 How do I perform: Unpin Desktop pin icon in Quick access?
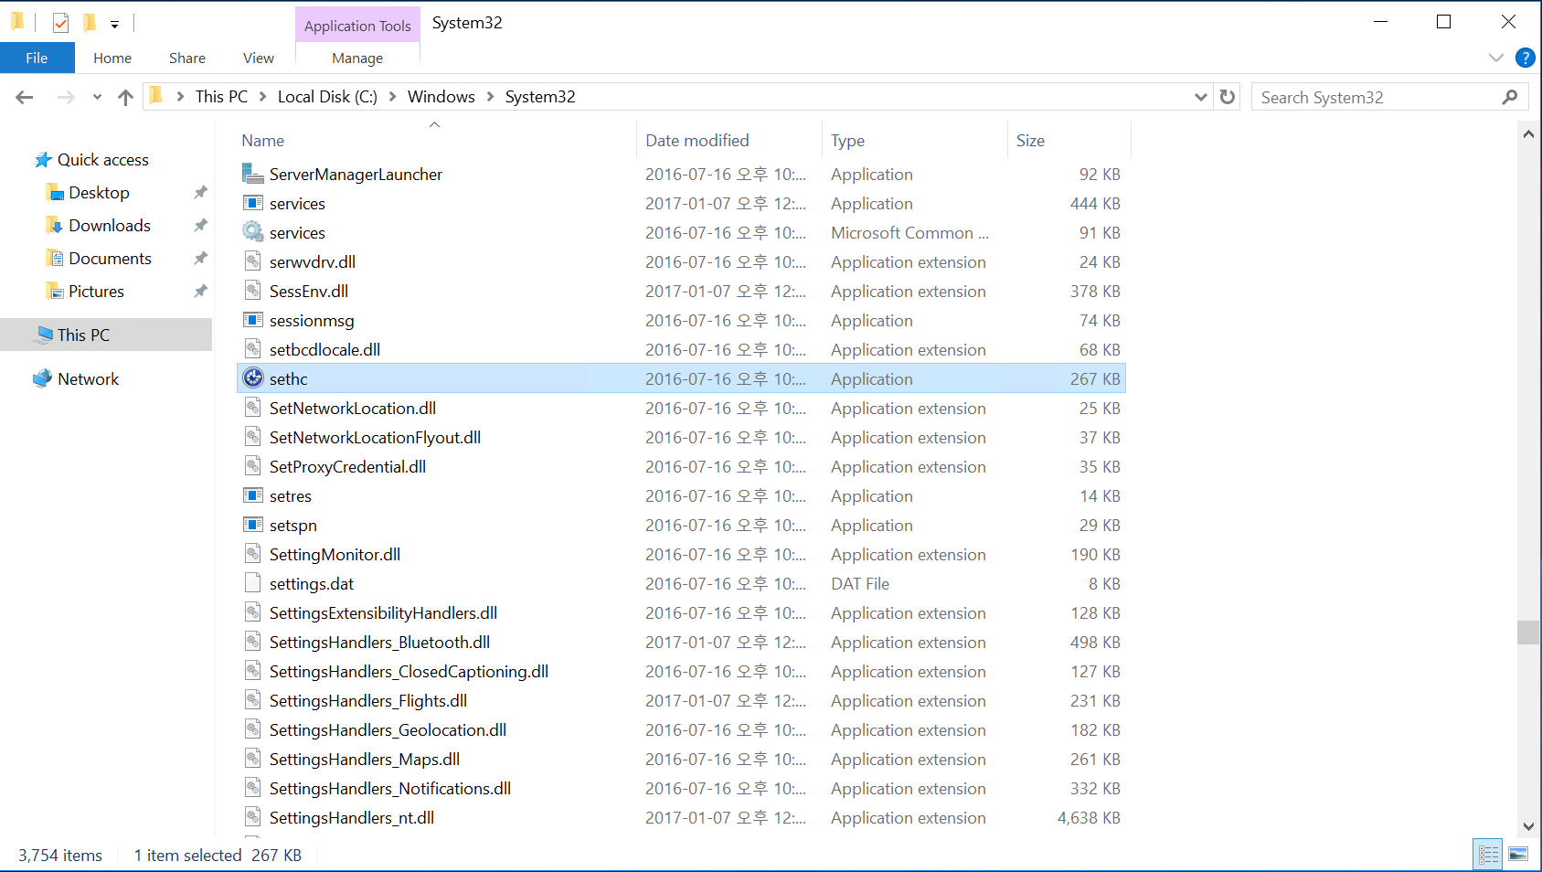tap(200, 192)
